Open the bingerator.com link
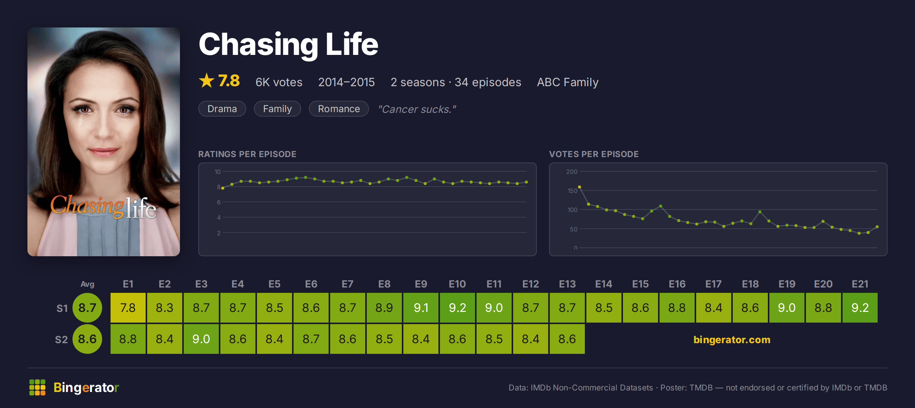The height and width of the screenshot is (408, 915). click(732, 339)
